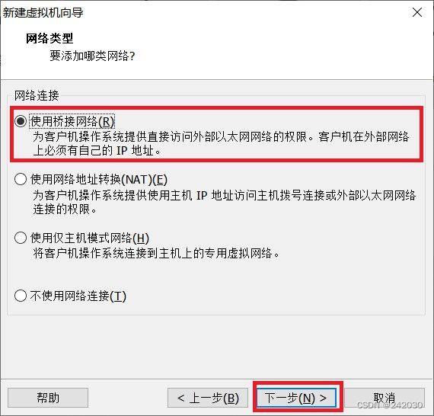Click the 使用网络地址转换(NAT)(E) label text
Image resolution: width=434 pixels, height=416 pixels.
(x=99, y=180)
